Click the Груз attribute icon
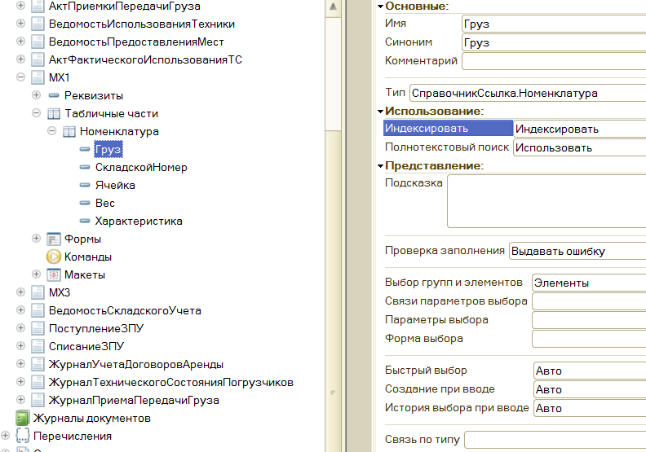 pos(85,149)
